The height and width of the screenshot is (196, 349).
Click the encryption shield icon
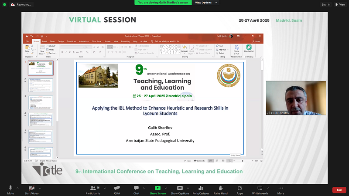pos(4,4)
